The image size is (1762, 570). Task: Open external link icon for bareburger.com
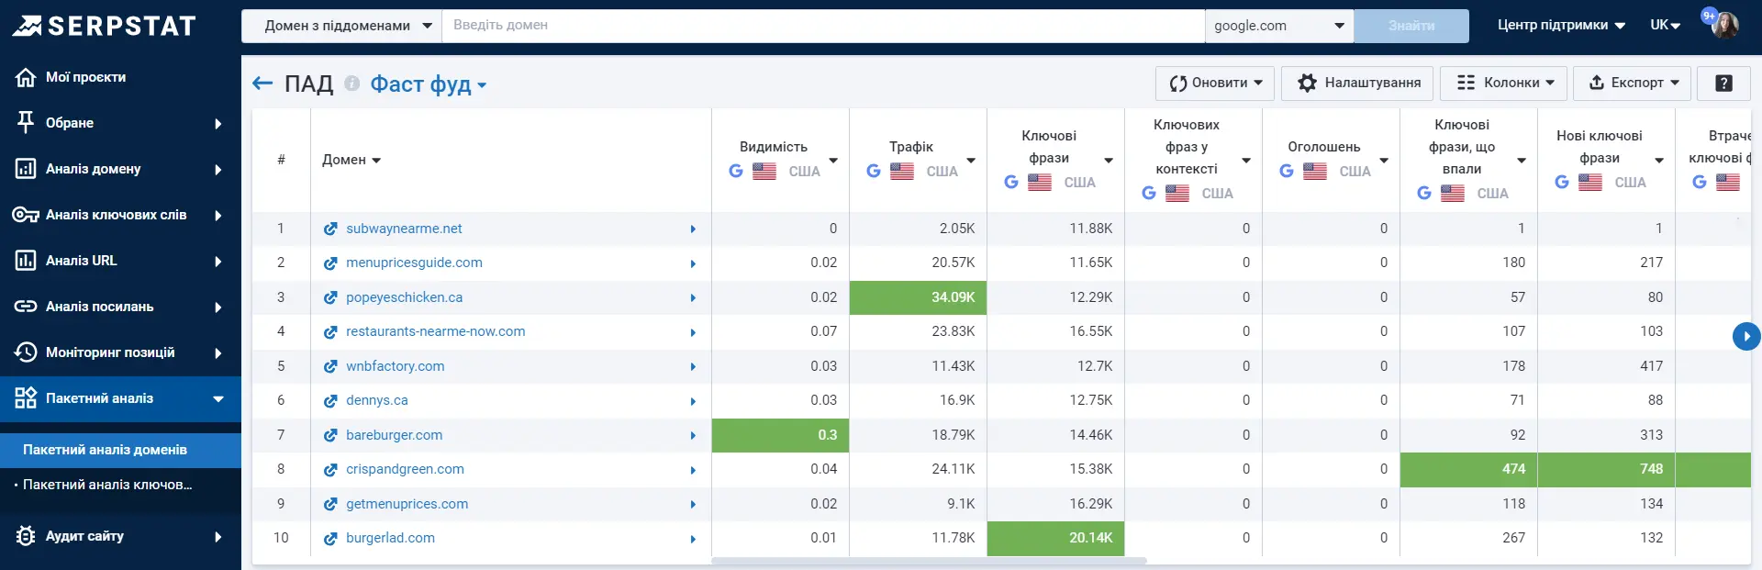tap(330, 435)
